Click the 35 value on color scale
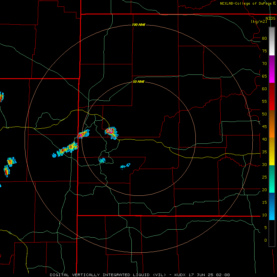Image resolution: width=277 pixels, height=277 pixels. (x=264, y=152)
